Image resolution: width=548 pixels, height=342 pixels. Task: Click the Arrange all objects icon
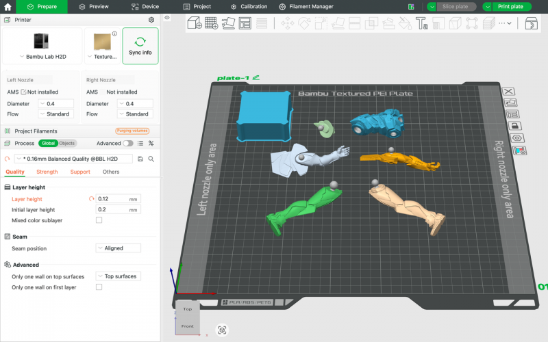click(x=245, y=23)
